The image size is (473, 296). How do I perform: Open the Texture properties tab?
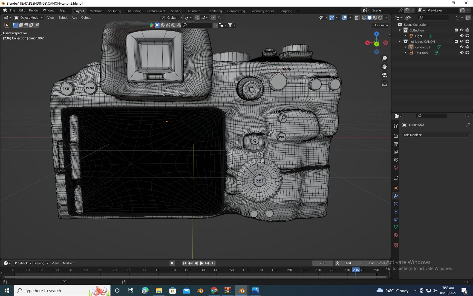tap(396, 245)
